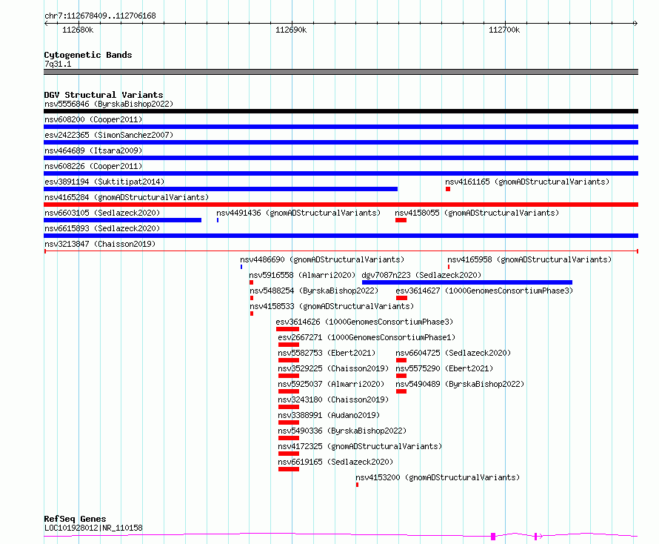This screenshot has height=544, width=659.
Task: Open esv3614627 1000Genomes Phase3 label
Action: click(x=484, y=291)
